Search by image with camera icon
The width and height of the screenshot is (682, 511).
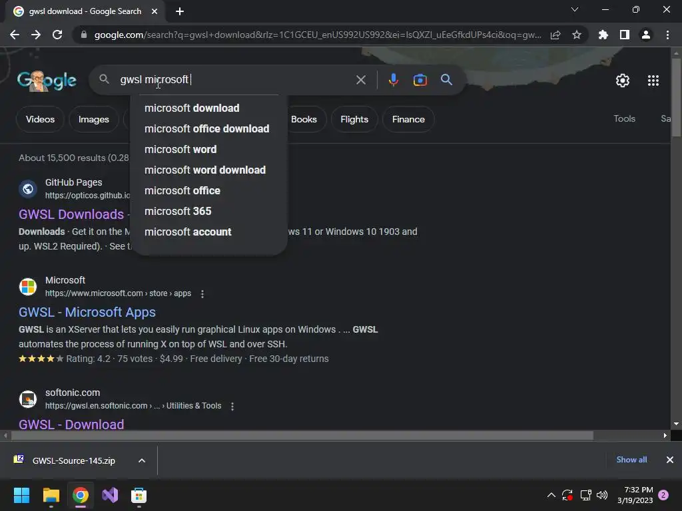pos(420,80)
